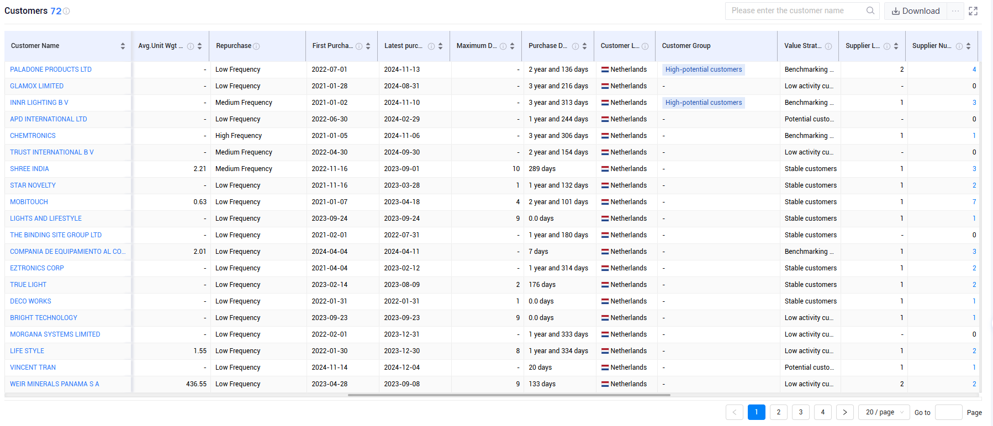The image size is (993, 426).
Task: Open TRUST INTERNATIONAL B V customer
Action: [52, 152]
